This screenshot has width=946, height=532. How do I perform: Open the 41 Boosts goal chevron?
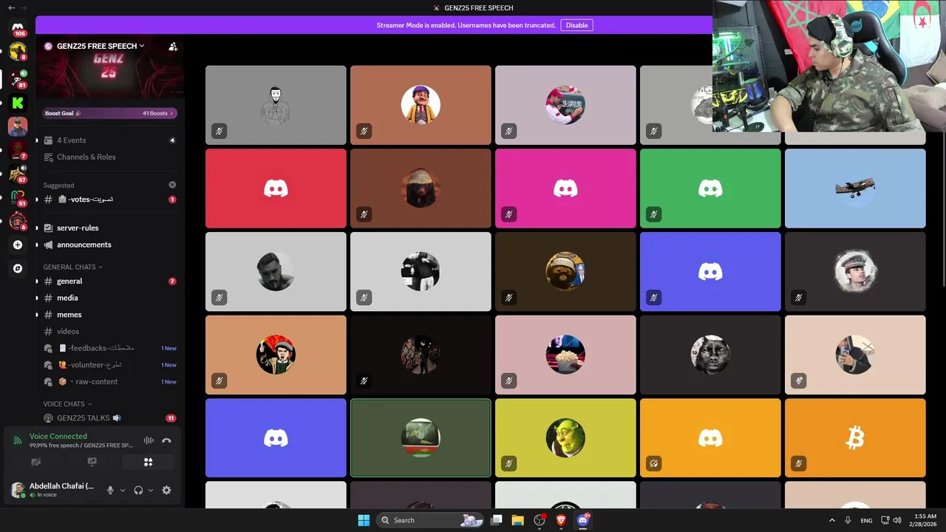click(172, 113)
